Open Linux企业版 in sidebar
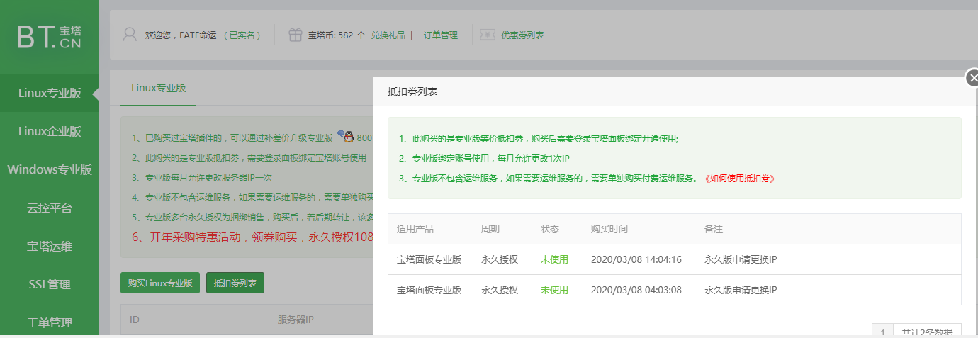978x338 pixels. tap(50, 131)
